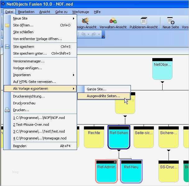Screen dimensions: 189x186
Task: Switch to Verwalten-Ansicht via its icon
Action: click(x=113, y=21)
